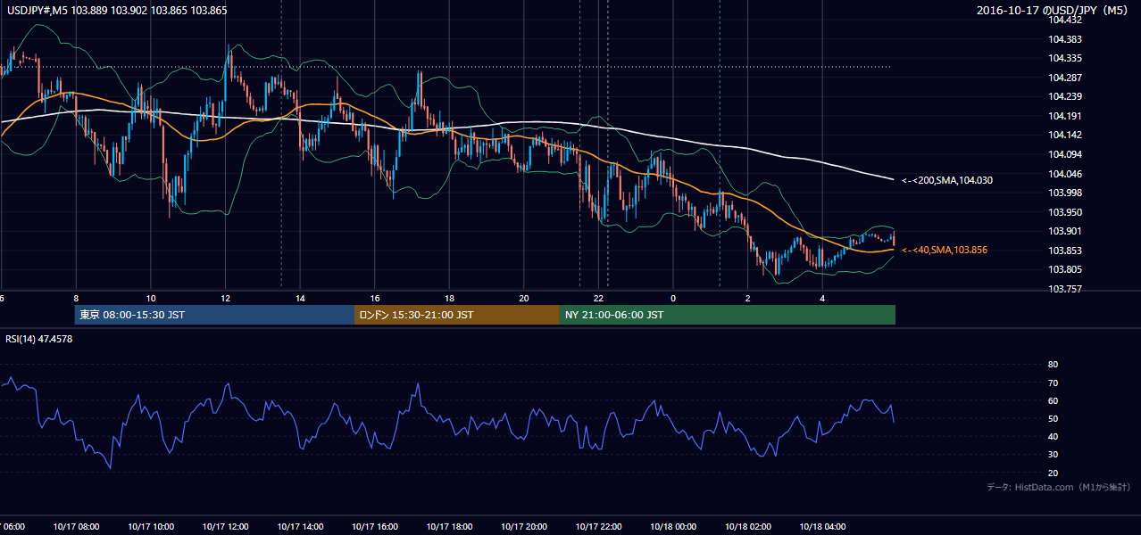Click price axis value 104.239
1141x535 pixels.
(x=1065, y=96)
